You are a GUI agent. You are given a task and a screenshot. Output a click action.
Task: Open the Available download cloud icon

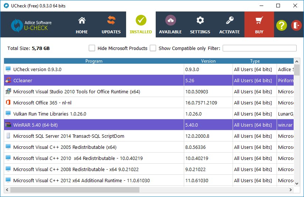(170, 20)
